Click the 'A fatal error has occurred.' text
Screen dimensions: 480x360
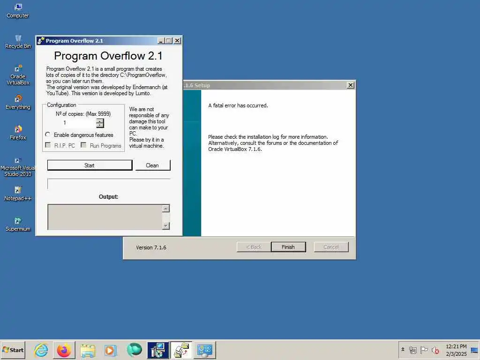pos(238,105)
